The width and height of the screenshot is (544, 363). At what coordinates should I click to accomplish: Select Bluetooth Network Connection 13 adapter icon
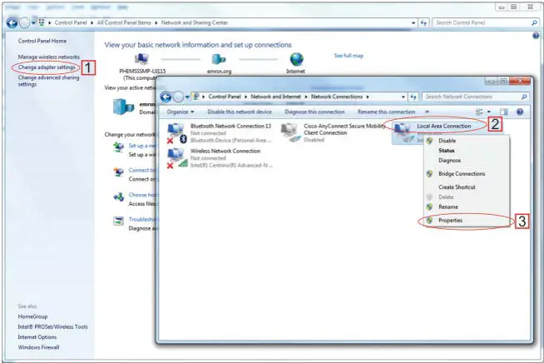coord(176,133)
